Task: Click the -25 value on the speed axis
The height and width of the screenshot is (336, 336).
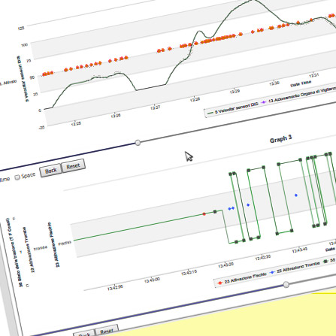Action: tap(41, 128)
